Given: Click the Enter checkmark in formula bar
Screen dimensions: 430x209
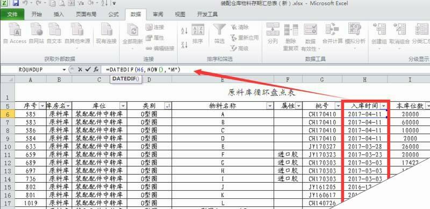Looking at the screenshot, I should [88, 70].
